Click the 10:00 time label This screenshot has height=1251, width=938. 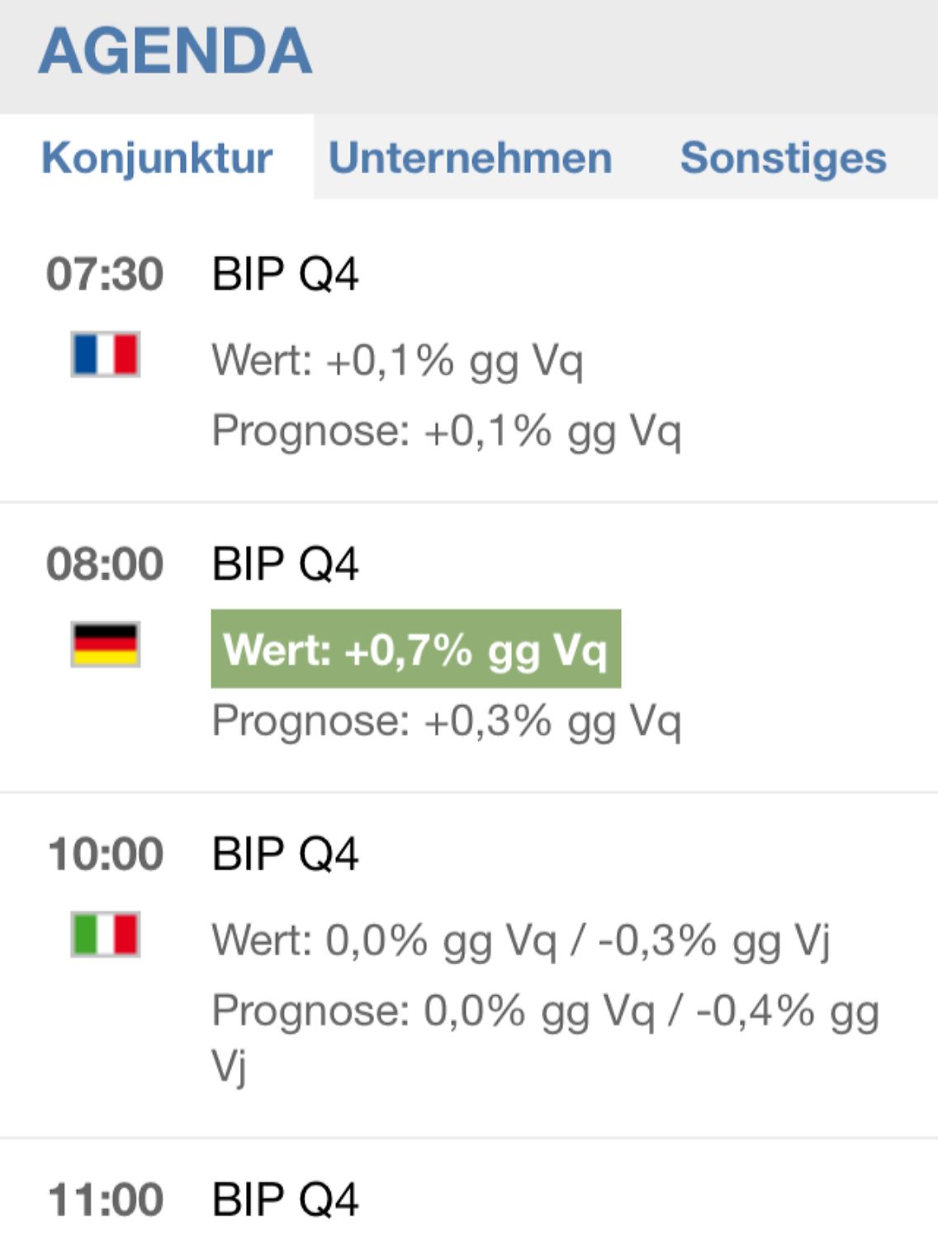click(x=105, y=854)
